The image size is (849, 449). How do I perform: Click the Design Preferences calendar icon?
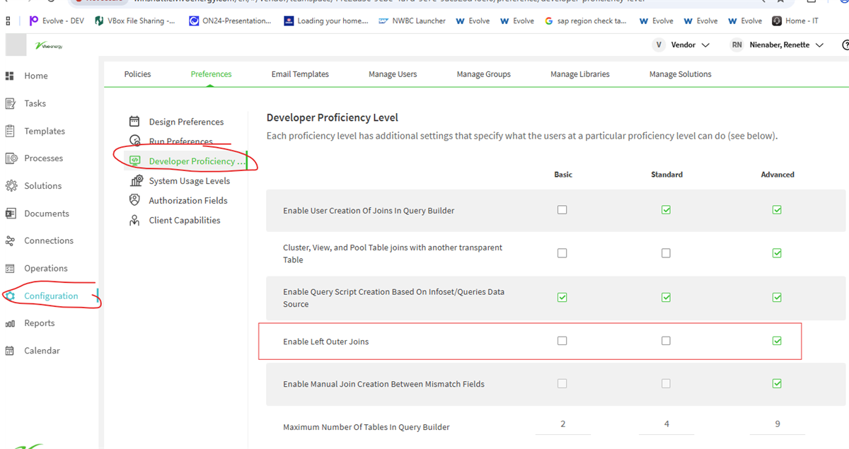pos(134,122)
